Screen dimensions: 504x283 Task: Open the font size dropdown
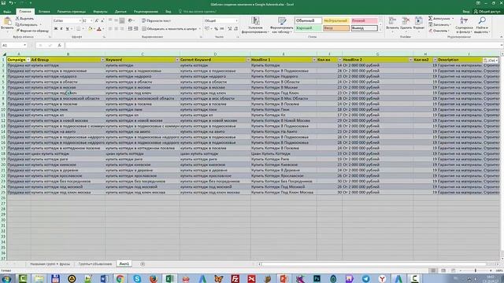[91, 20]
